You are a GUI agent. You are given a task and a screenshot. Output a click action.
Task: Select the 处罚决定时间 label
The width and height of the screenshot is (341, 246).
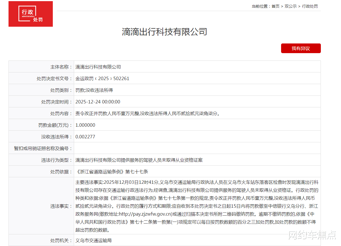57,102
